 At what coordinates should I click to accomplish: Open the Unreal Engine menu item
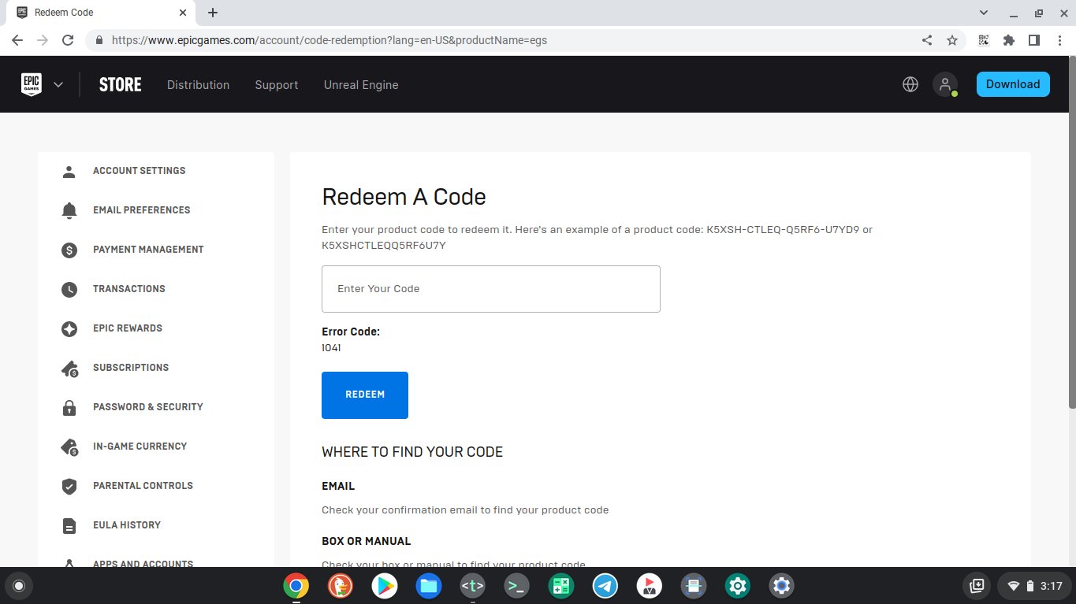[361, 85]
